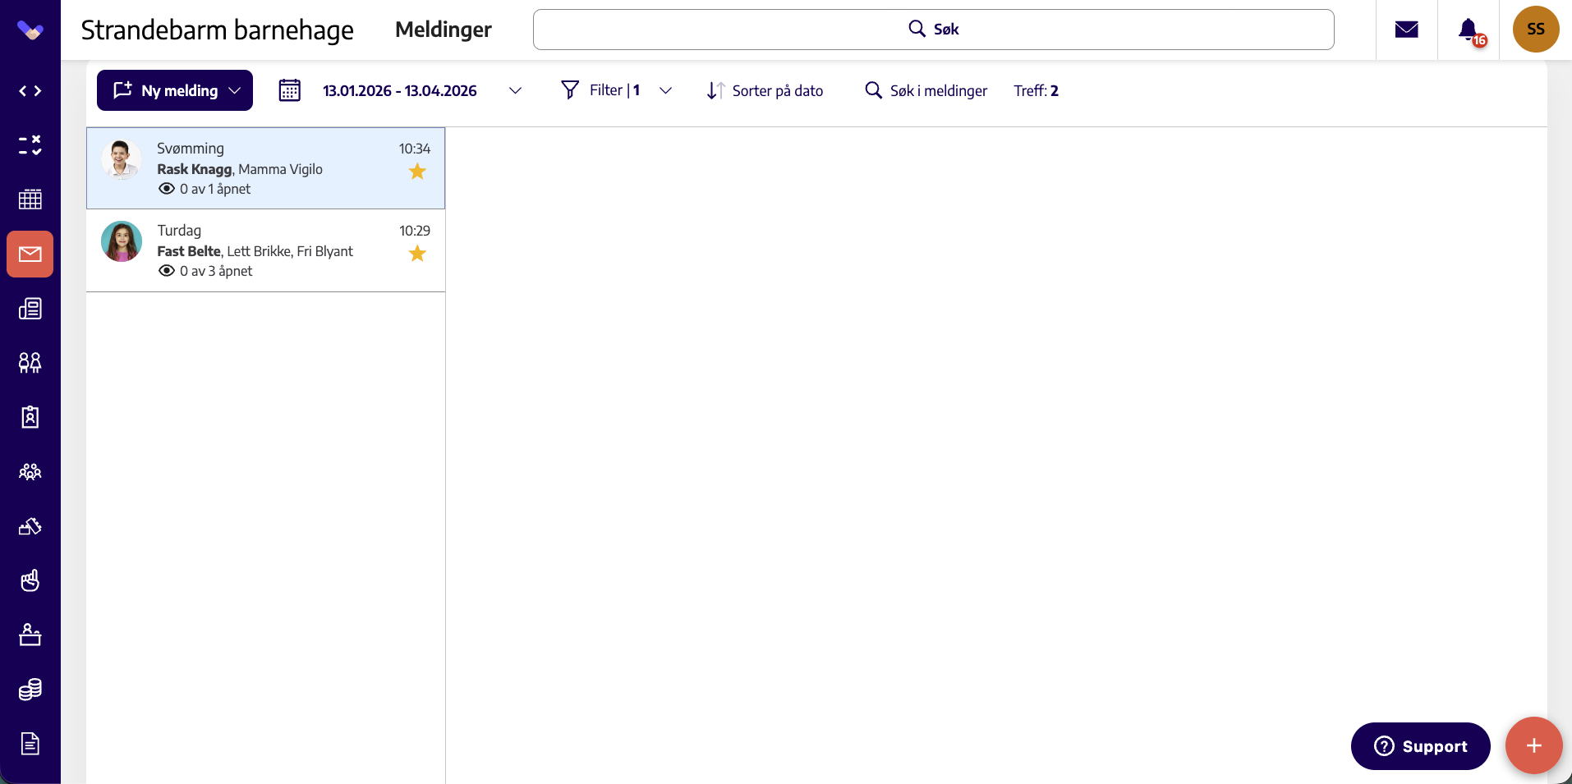The width and height of the screenshot is (1572, 784).
Task: Open the mail envelope in top bar
Action: click(1407, 30)
